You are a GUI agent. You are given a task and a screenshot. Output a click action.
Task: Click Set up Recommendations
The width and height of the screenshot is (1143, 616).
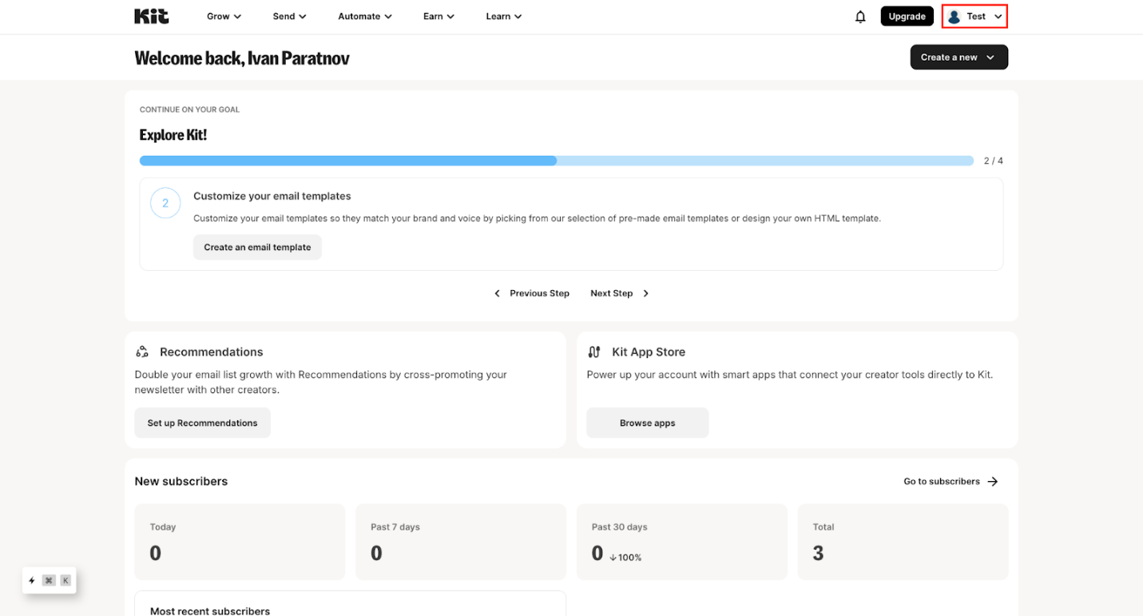(202, 422)
